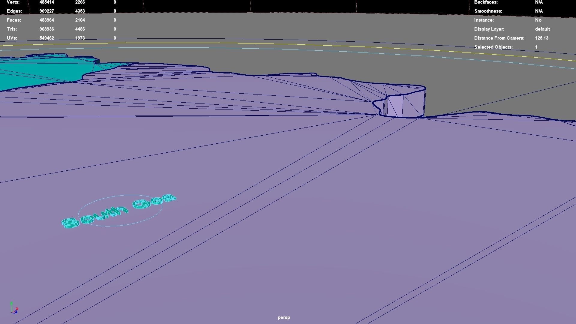
Task: Click the Smoothness N/A readout
Action: 538,11
